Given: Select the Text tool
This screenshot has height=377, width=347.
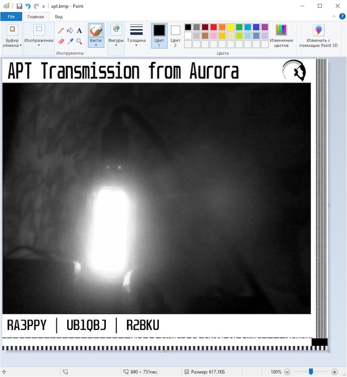Looking at the screenshot, I should 79,30.
